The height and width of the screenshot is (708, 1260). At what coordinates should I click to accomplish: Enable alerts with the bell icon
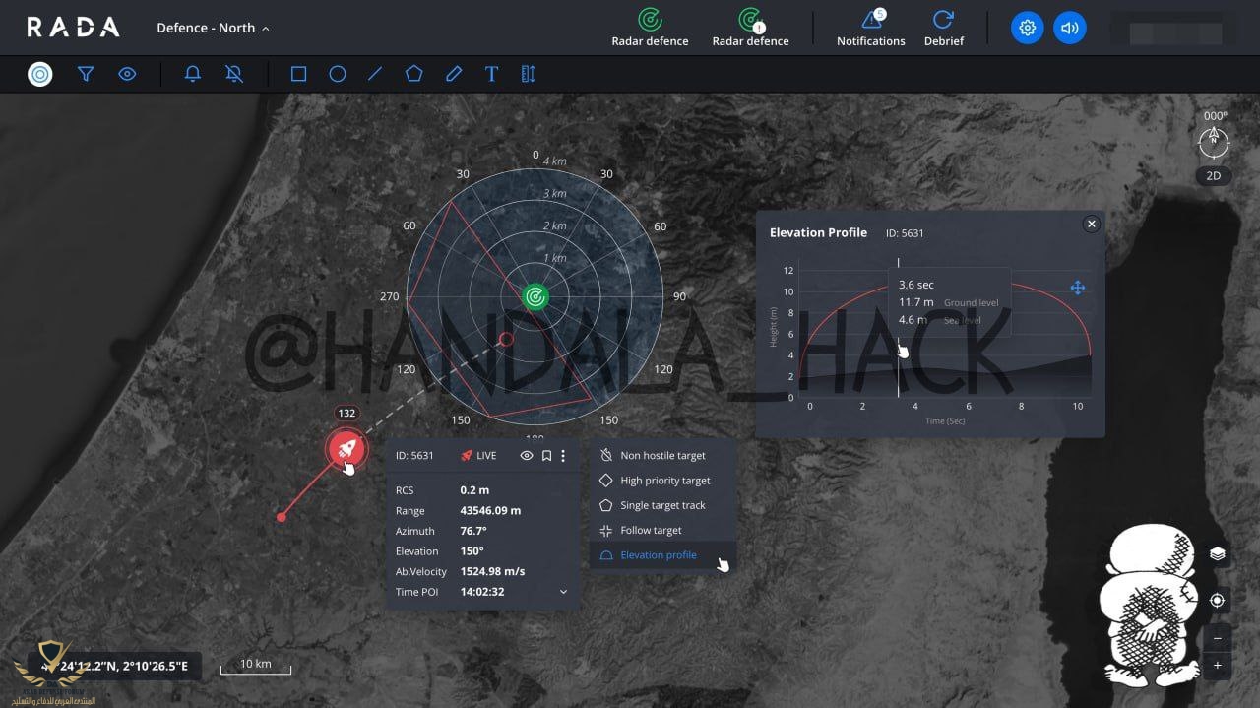coord(193,74)
